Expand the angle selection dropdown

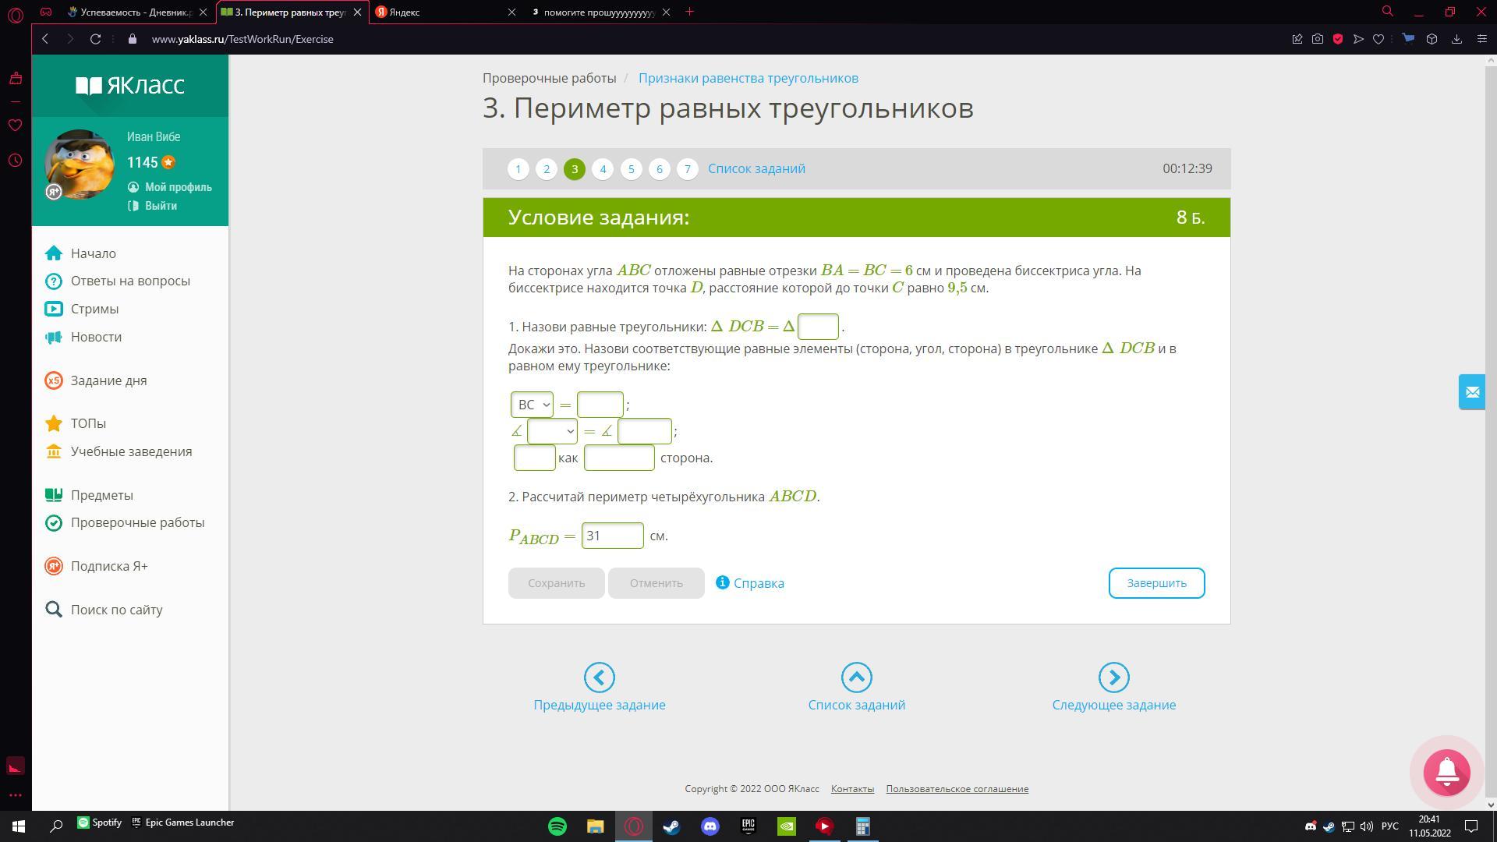click(552, 431)
